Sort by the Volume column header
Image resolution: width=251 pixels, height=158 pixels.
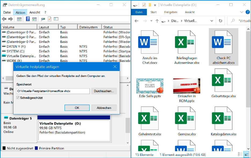tap(19, 27)
